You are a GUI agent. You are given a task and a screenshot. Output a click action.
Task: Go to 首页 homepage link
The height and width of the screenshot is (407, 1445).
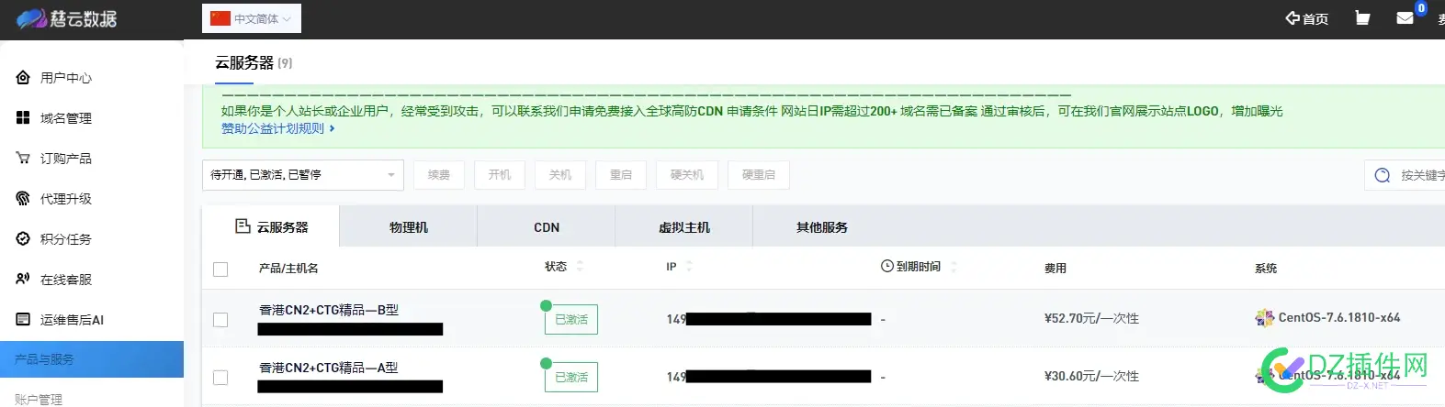click(x=1315, y=18)
